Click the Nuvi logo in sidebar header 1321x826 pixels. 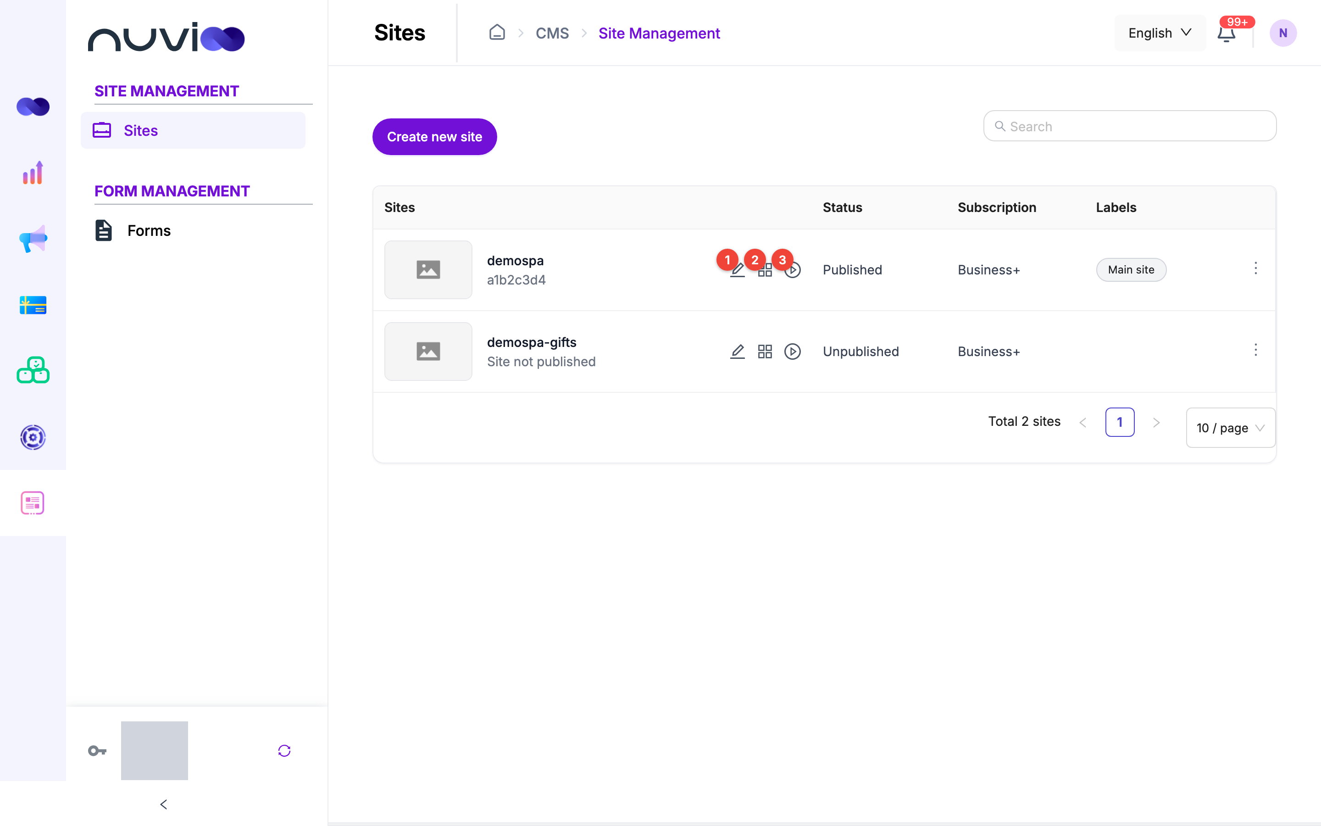[166, 37]
